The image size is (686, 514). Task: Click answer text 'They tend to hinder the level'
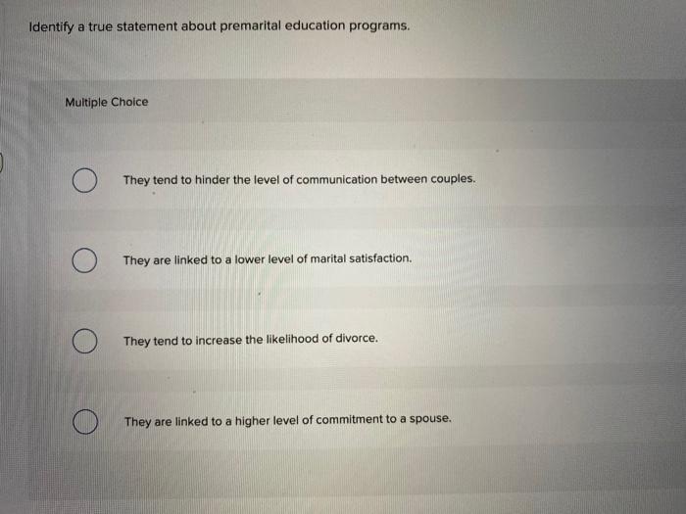299,179
